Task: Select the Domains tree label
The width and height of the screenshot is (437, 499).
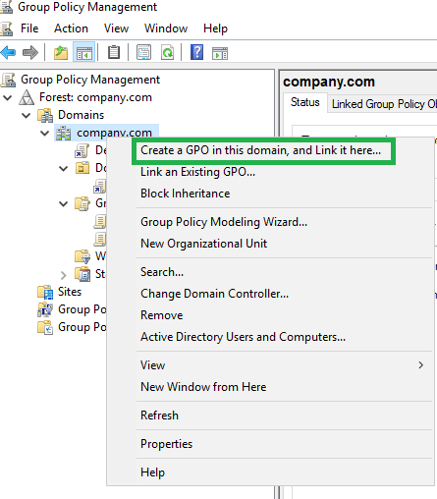Action: (x=81, y=115)
